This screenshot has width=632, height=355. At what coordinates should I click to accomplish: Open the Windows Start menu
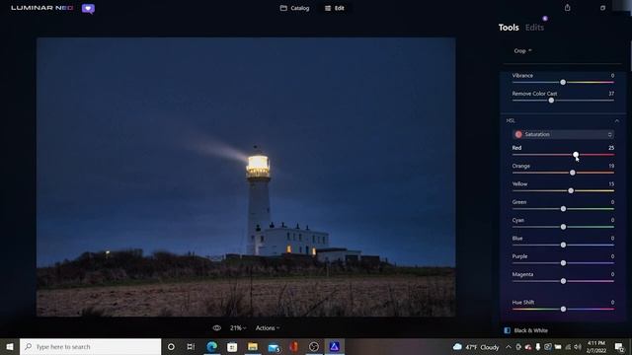pyautogui.click(x=10, y=346)
